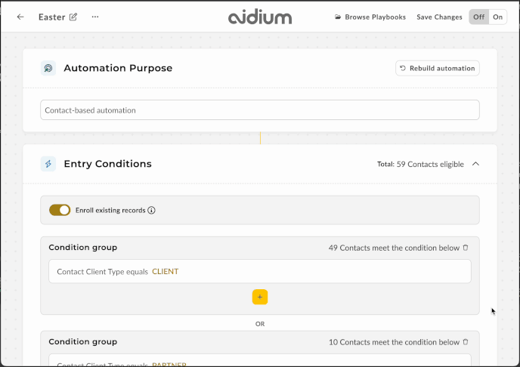Focus the Contact-based automation purpose field

click(x=260, y=110)
